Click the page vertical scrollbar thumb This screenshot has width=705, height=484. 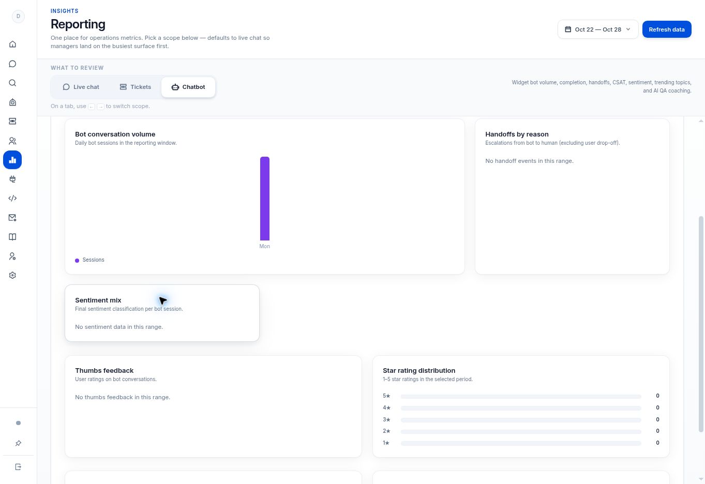pos(701,324)
